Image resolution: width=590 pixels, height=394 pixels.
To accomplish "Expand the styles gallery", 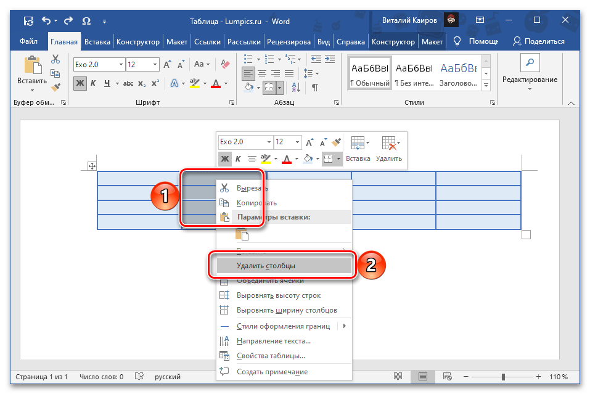I will (486, 86).
